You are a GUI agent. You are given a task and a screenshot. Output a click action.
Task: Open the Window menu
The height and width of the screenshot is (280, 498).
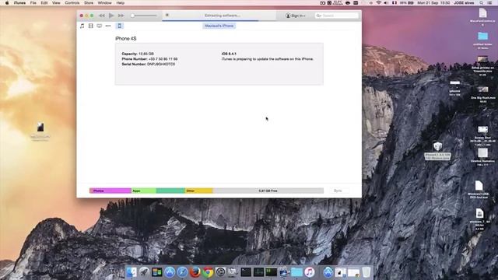(x=104, y=3)
